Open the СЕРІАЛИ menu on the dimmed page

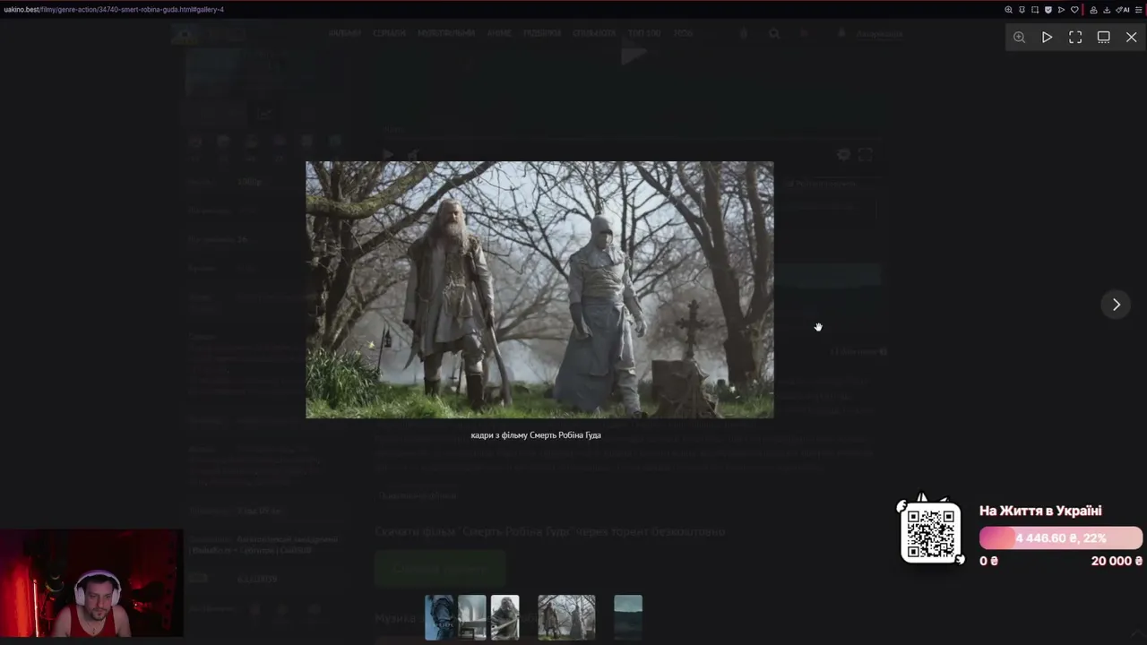[389, 33]
